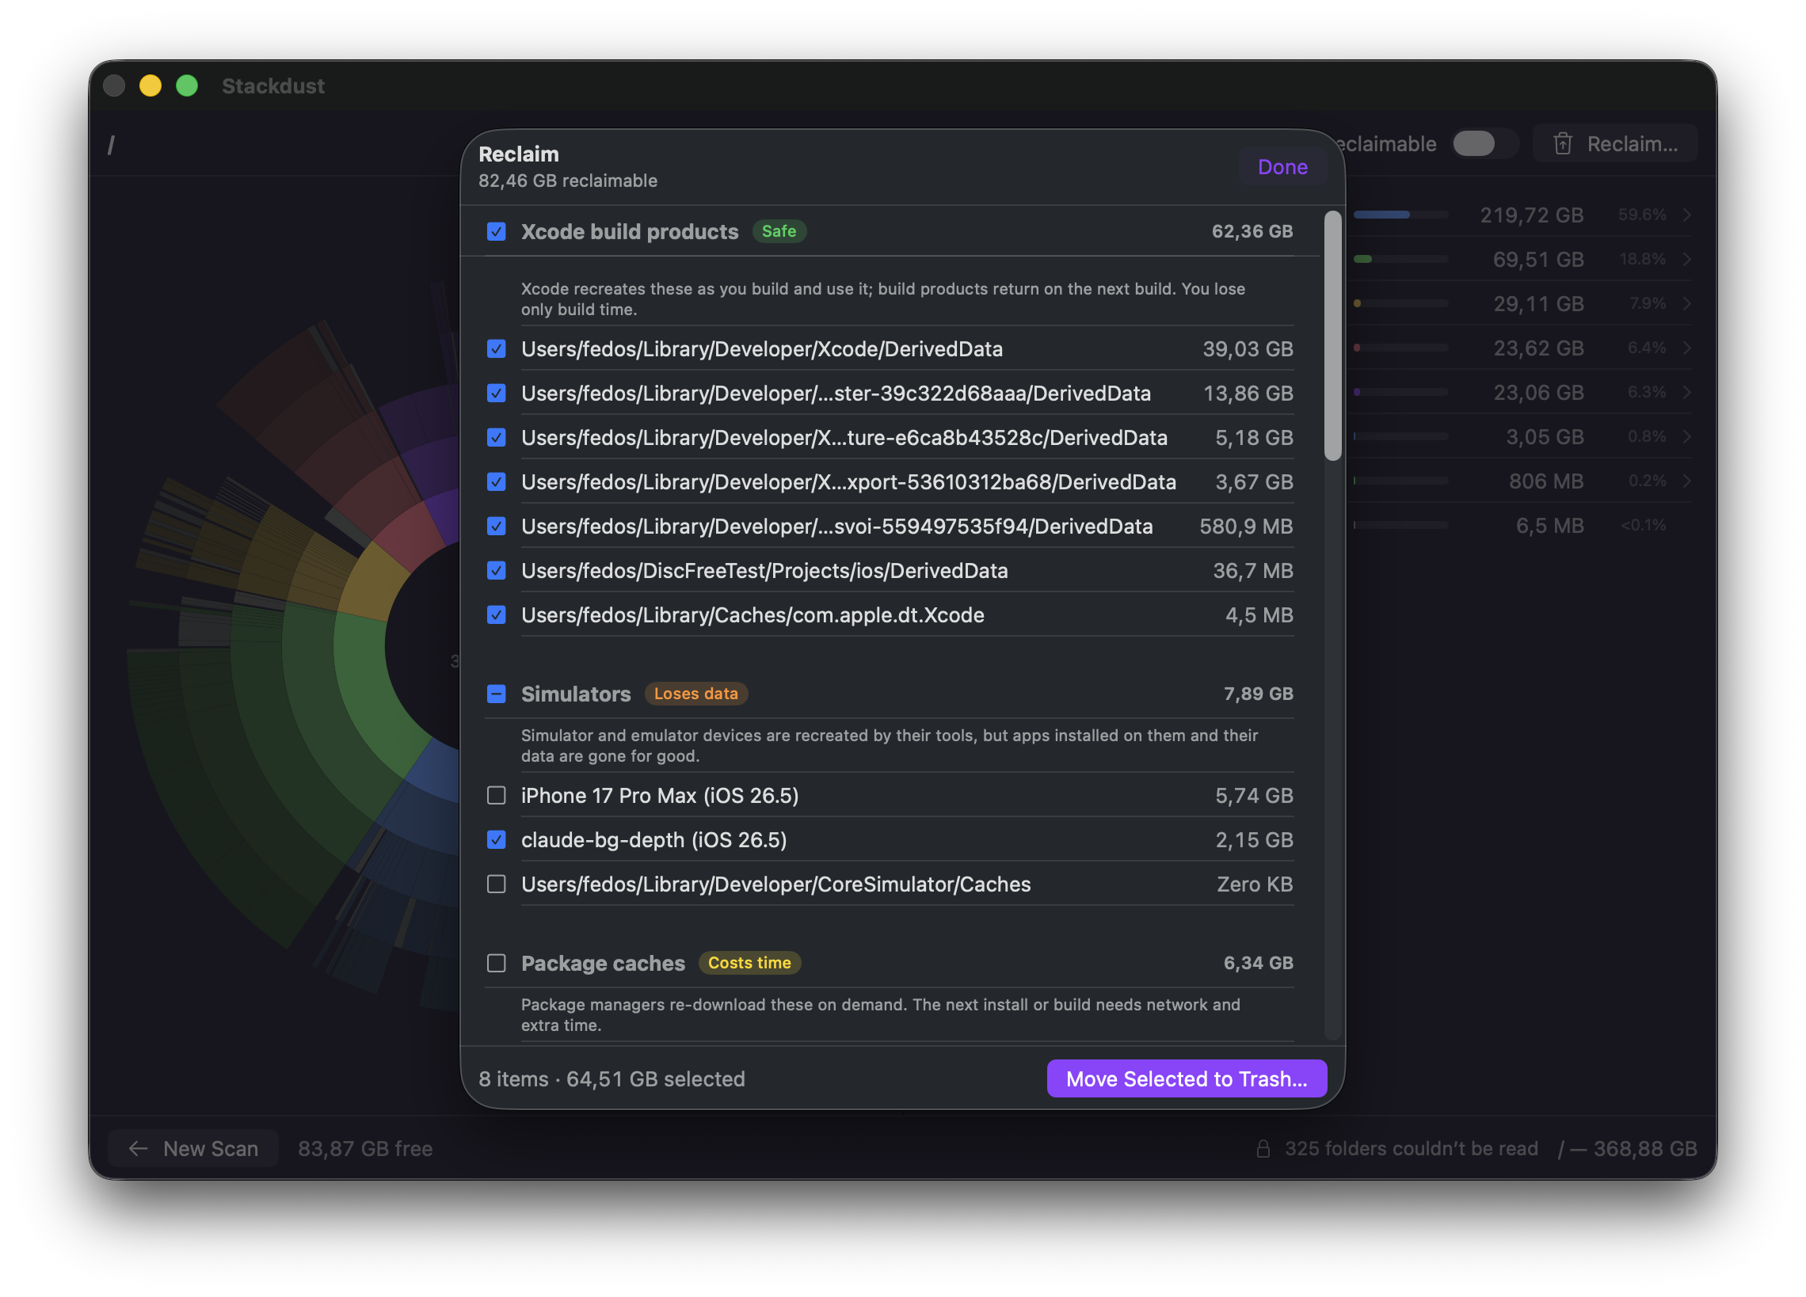The image size is (1806, 1297).
Task: Expand the 3,05 GB row chevron
Action: click(1686, 436)
